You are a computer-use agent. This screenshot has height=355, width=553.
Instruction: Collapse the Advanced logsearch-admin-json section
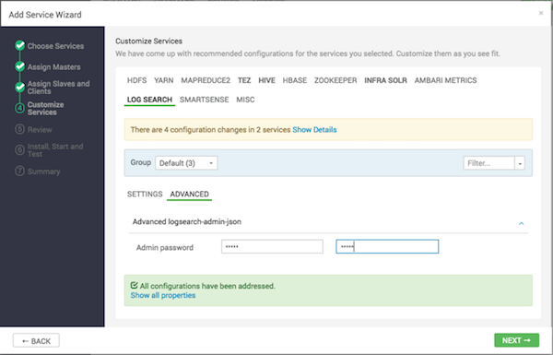click(521, 223)
